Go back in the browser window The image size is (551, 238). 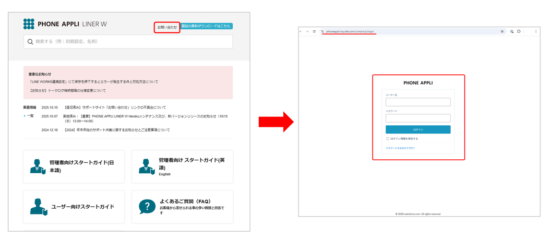point(301,31)
